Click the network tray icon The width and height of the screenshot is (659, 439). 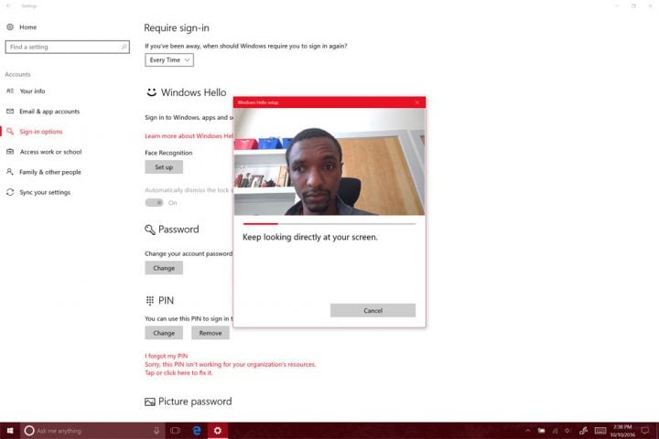pos(556,431)
